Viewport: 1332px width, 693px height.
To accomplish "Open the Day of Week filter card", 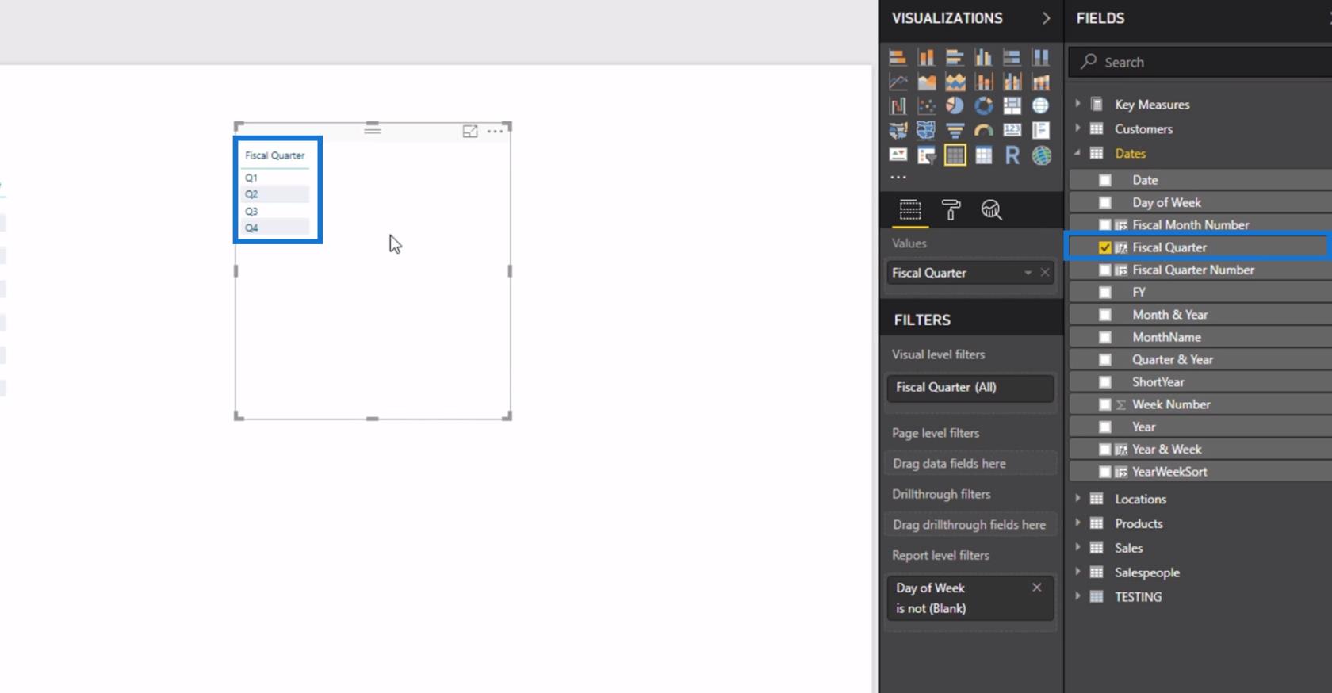I will 970,598.
